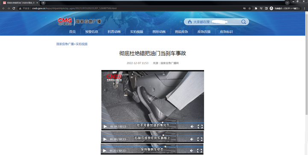Click the not-secure site info indicator
This screenshot has height=155, width=308.
[x=24, y=9]
